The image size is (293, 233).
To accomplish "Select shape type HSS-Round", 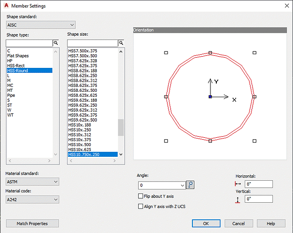I will tap(29, 70).
